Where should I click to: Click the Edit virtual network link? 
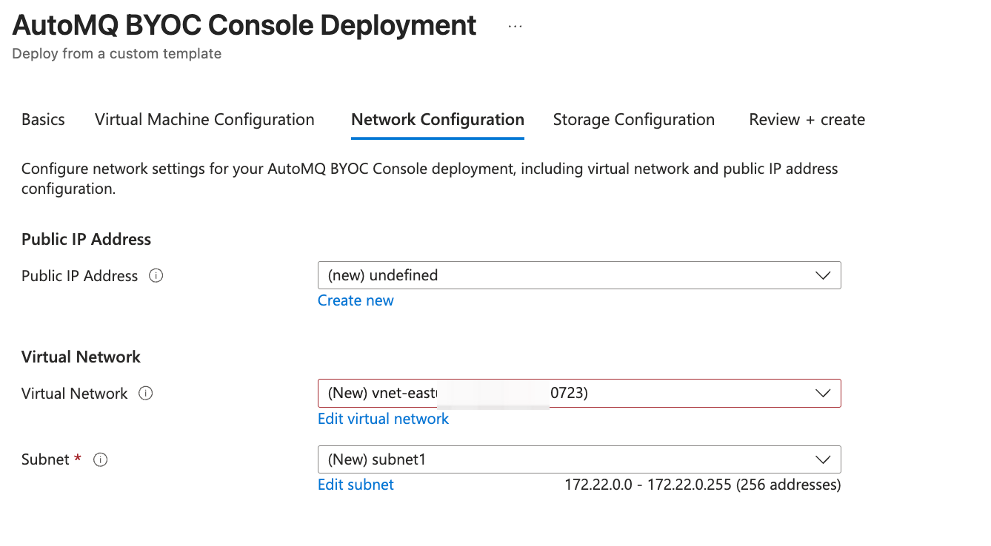[383, 419]
